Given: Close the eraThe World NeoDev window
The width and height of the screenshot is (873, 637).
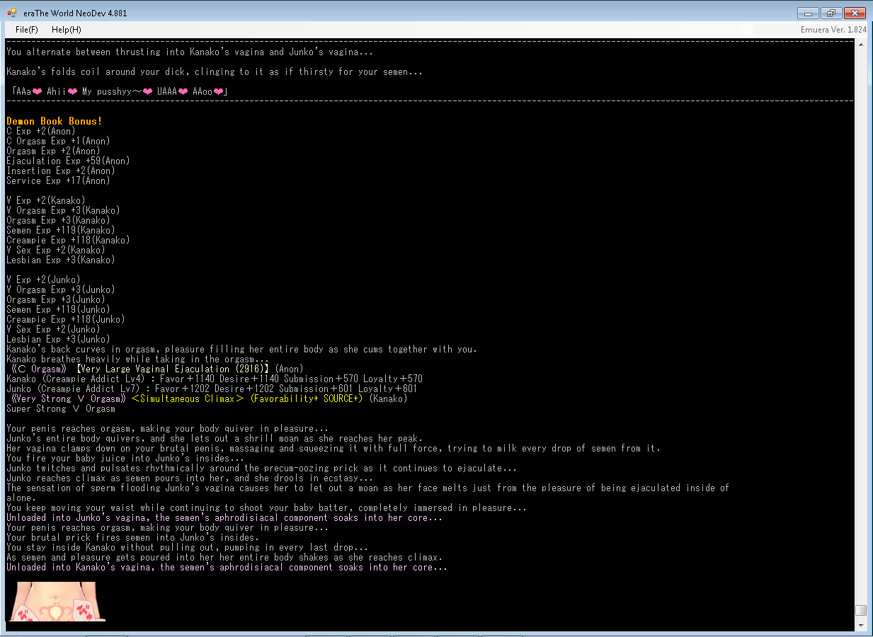Looking at the screenshot, I should coord(855,13).
